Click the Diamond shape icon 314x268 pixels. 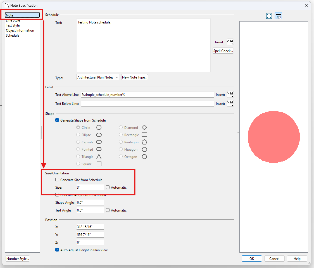pos(144,127)
